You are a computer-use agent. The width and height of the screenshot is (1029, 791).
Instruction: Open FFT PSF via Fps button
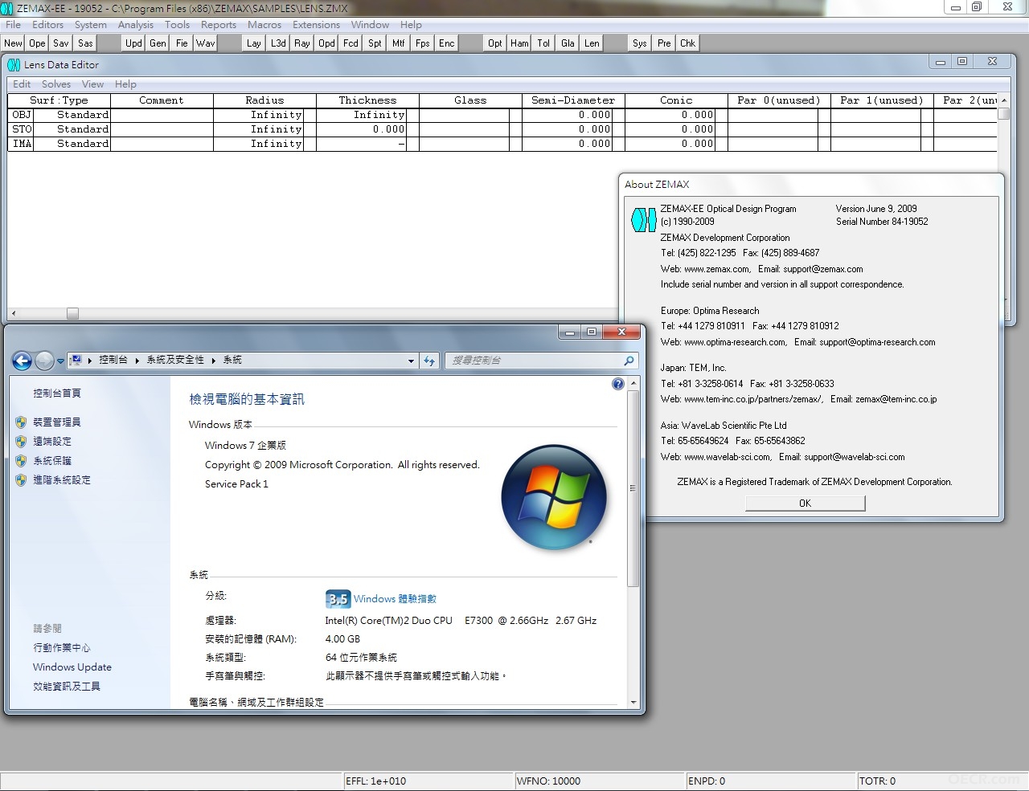[423, 43]
